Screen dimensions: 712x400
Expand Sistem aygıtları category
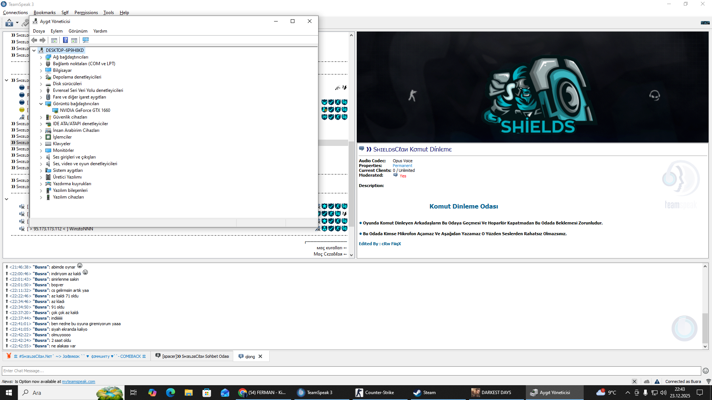click(41, 171)
